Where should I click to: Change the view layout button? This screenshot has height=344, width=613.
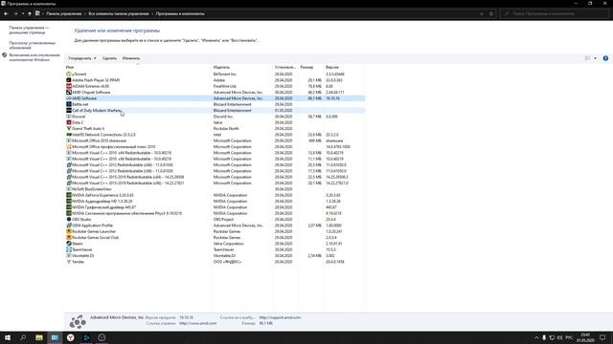(x=587, y=58)
